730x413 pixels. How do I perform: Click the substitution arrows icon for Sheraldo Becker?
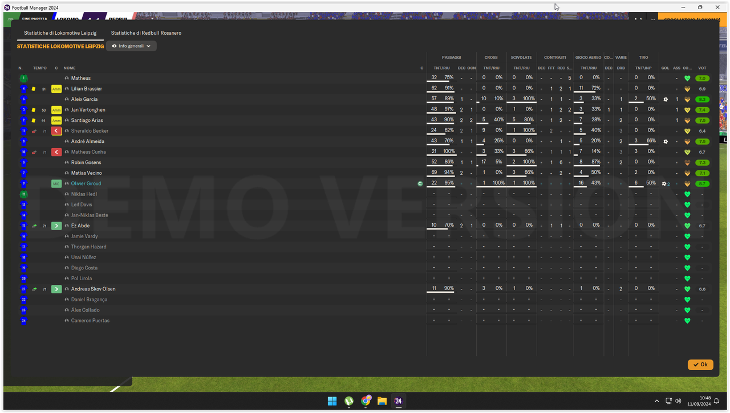coord(34,131)
